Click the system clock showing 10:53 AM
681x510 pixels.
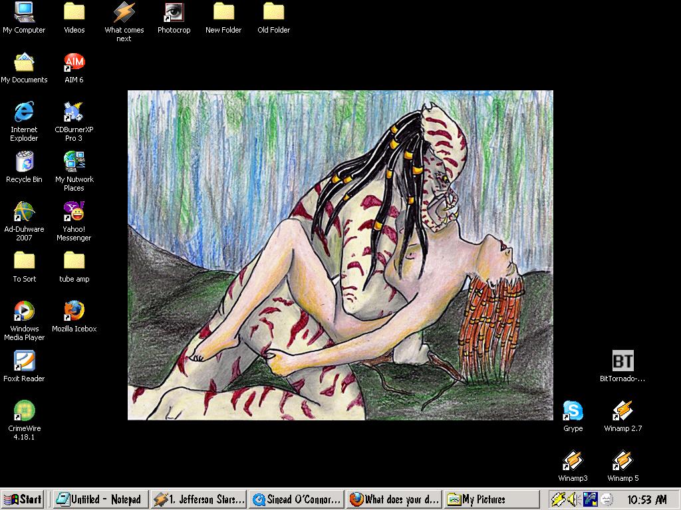[646, 499]
